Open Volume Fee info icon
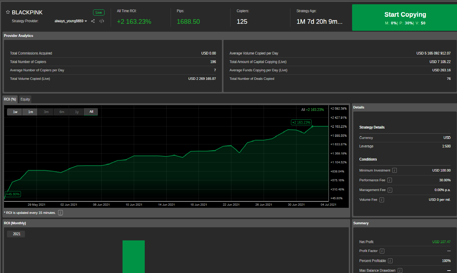The width and height of the screenshot is (457, 273). tap(382, 200)
